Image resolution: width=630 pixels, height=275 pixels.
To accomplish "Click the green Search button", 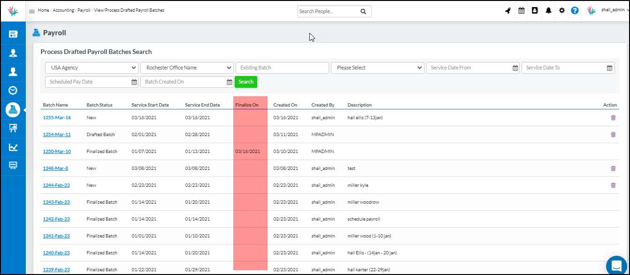I will (246, 82).
